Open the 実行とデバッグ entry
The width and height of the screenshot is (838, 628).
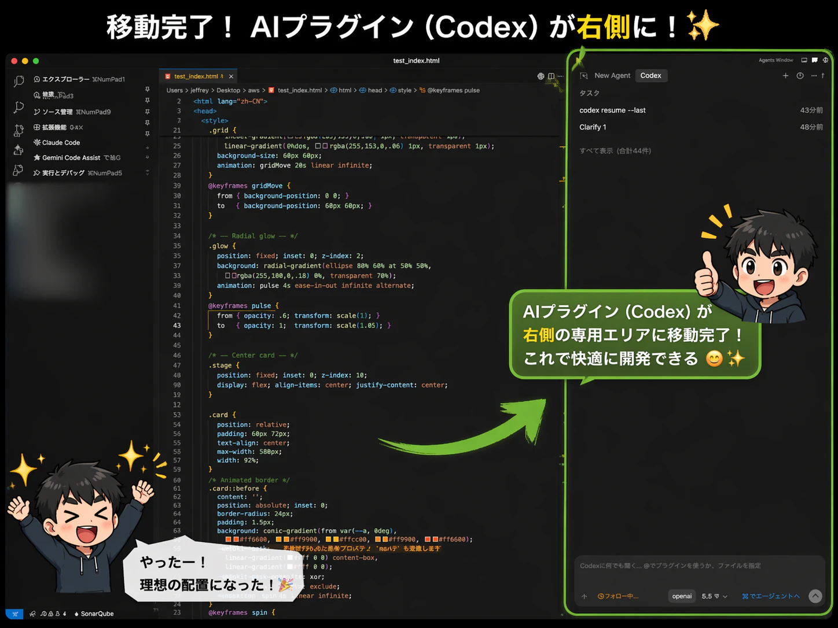[x=78, y=172]
